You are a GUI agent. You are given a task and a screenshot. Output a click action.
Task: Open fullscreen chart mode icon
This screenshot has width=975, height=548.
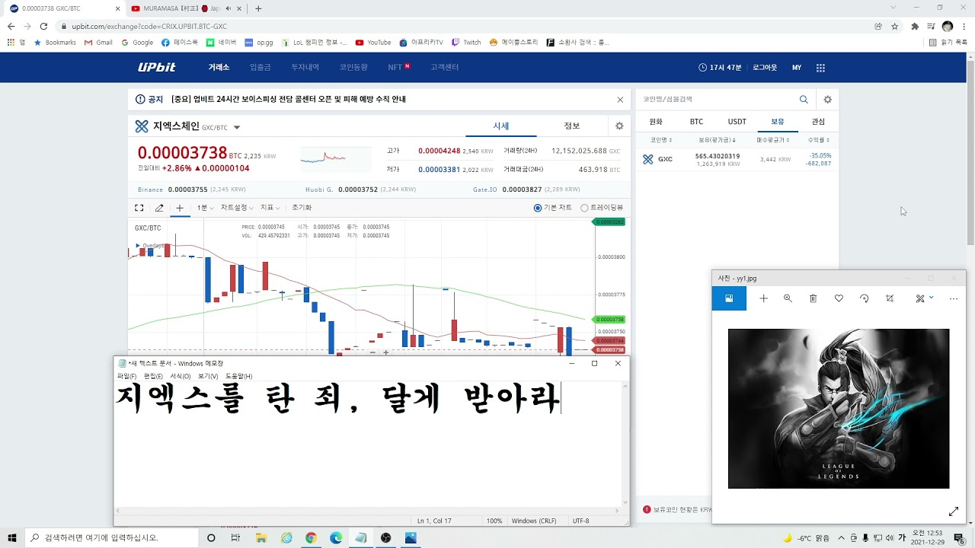pyautogui.click(x=139, y=208)
